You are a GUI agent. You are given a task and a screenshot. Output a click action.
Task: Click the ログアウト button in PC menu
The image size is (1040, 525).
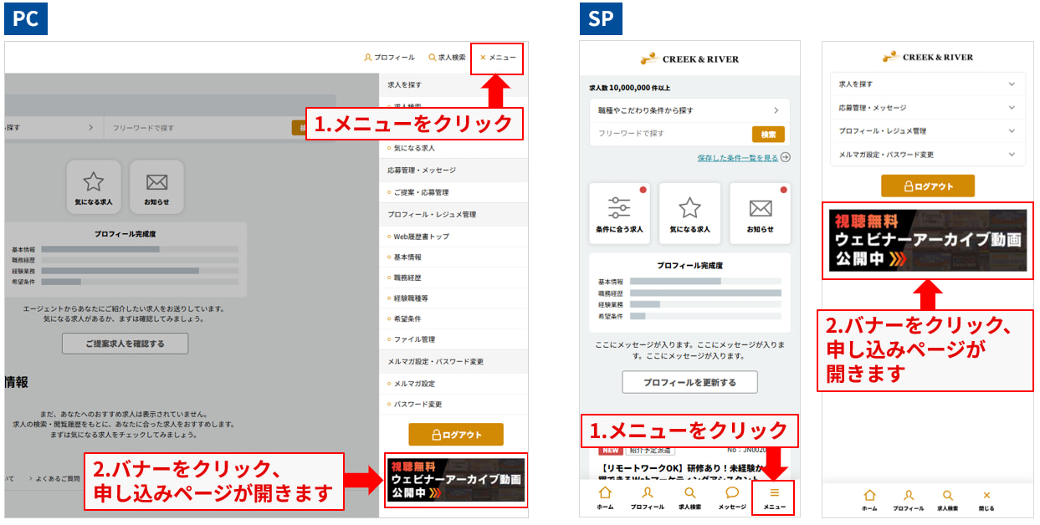pos(456,435)
